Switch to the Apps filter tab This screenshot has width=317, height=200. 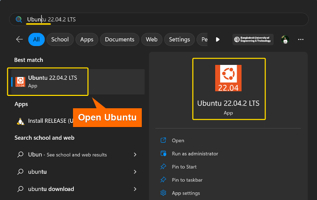click(87, 40)
